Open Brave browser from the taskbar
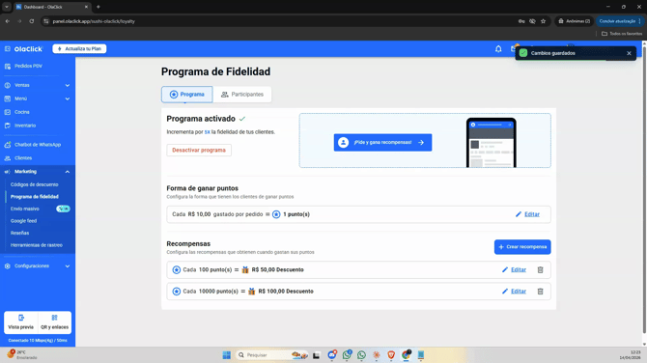The height and width of the screenshot is (363, 647). [x=391, y=355]
